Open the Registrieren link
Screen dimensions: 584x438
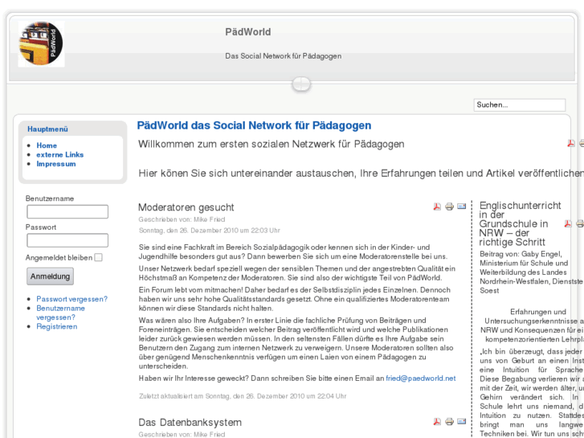coord(57,326)
